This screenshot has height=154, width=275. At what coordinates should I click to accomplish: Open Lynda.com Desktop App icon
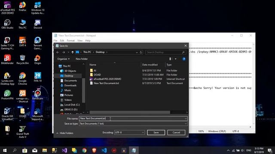pos(7,79)
